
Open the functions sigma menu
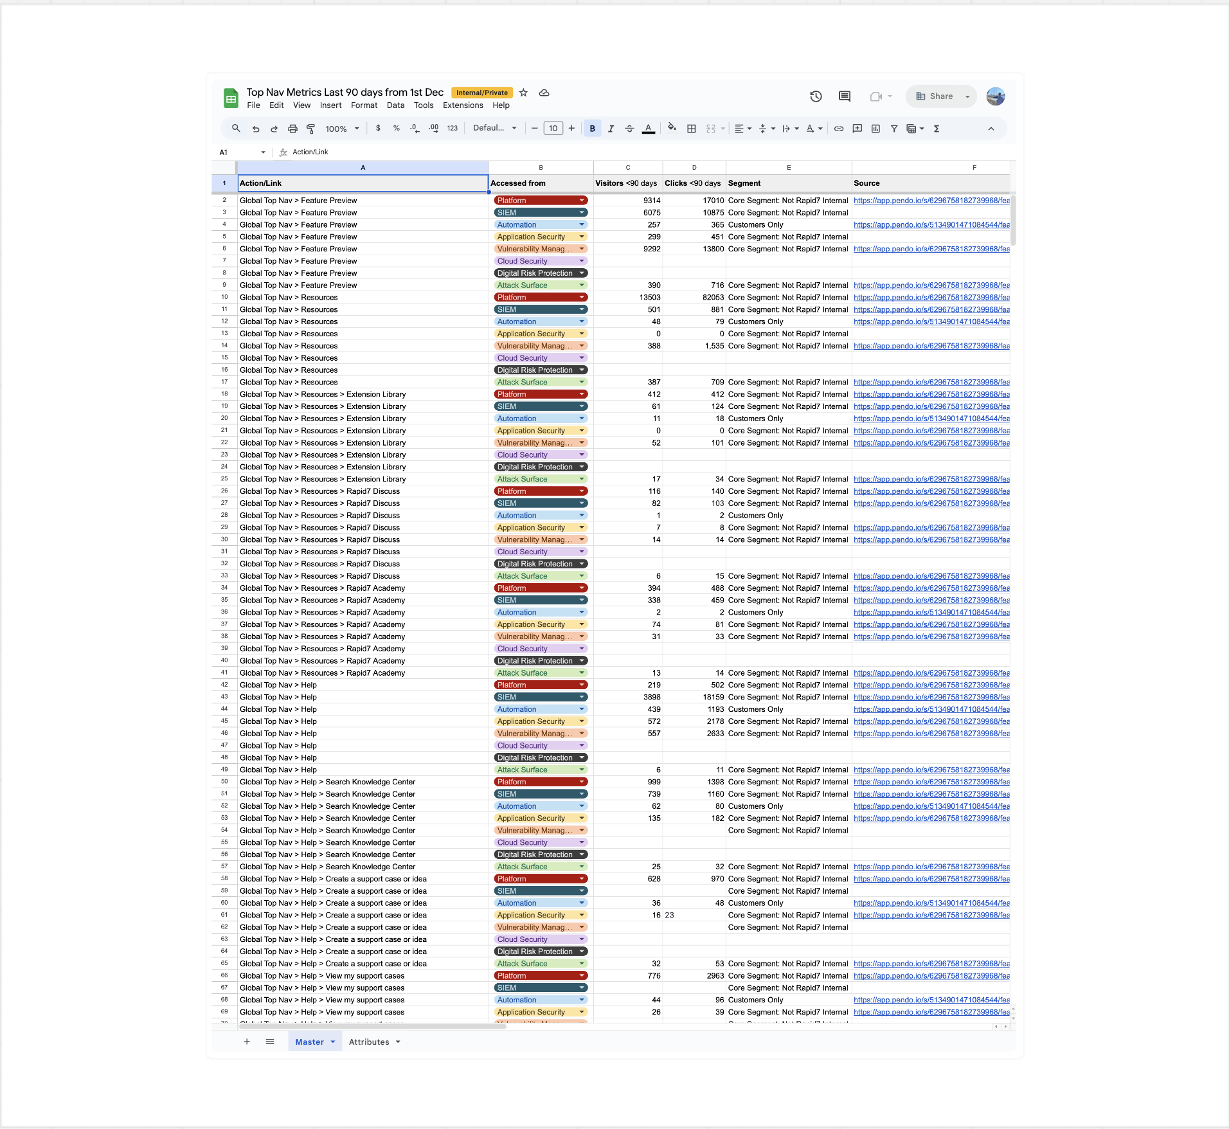click(937, 129)
